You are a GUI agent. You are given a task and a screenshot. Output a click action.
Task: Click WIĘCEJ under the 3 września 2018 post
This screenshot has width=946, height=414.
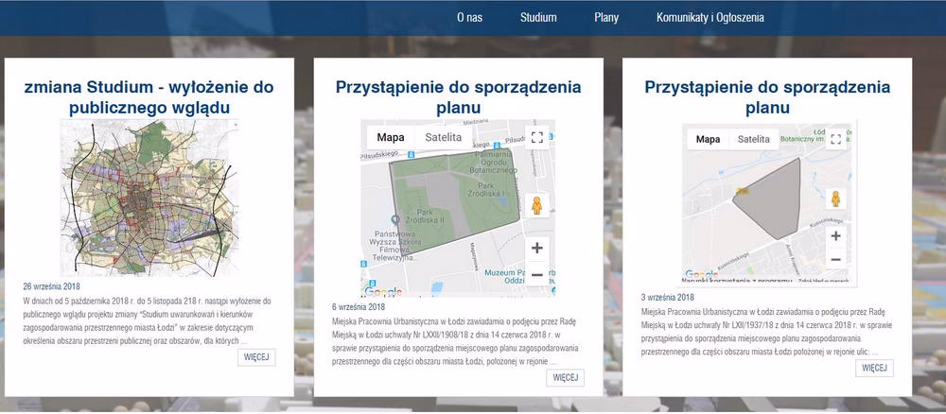874,368
